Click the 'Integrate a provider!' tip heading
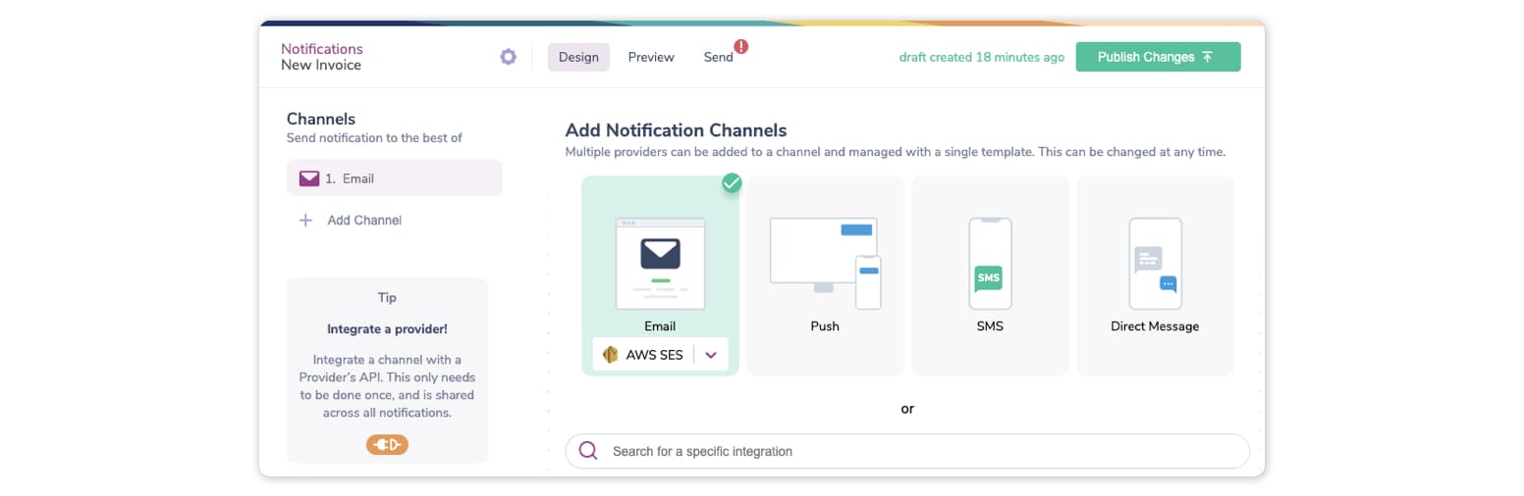 (387, 329)
